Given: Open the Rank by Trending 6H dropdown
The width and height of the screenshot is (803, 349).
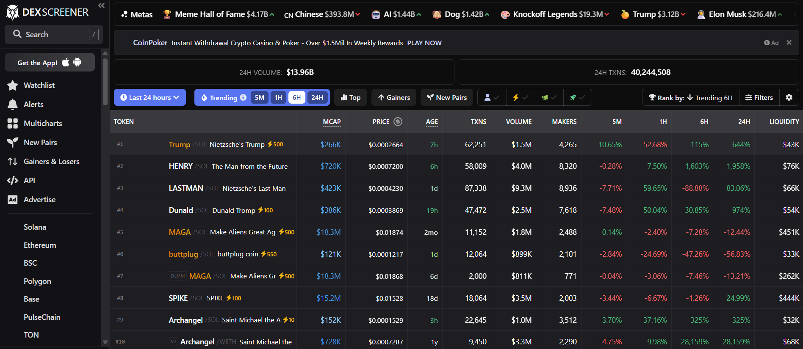Looking at the screenshot, I should (x=690, y=98).
